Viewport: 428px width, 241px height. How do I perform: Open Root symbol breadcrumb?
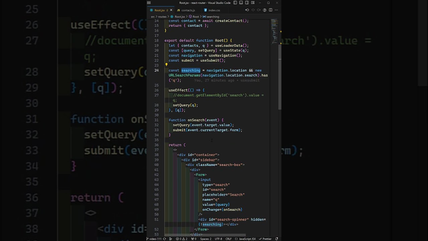[194, 17]
